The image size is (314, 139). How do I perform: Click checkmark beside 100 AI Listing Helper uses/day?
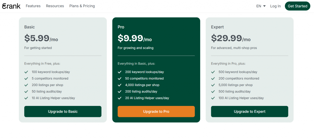click(x=213, y=98)
